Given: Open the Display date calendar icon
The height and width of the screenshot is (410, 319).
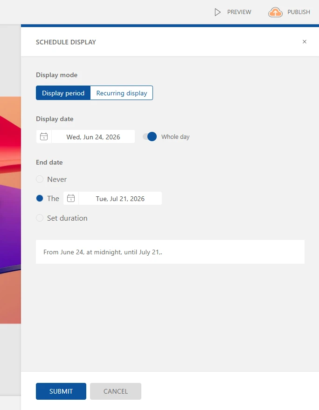Looking at the screenshot, I should pos(44,137).
